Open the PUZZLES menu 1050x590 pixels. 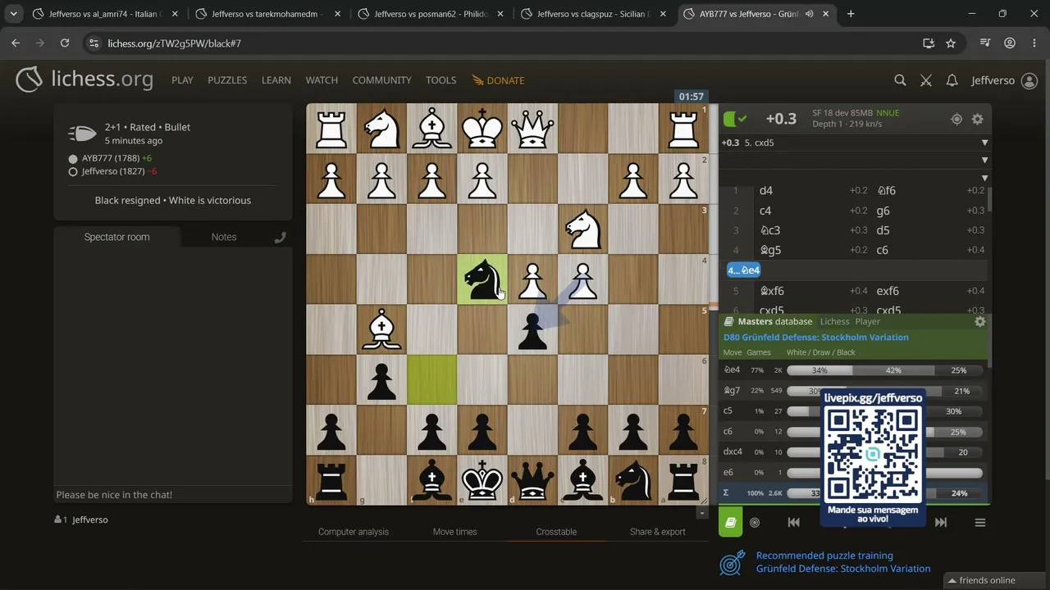click(x=227, y=80)
